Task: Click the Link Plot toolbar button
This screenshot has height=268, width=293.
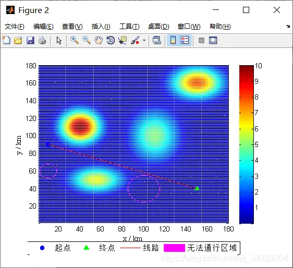Action: click(x=156, y=40)
